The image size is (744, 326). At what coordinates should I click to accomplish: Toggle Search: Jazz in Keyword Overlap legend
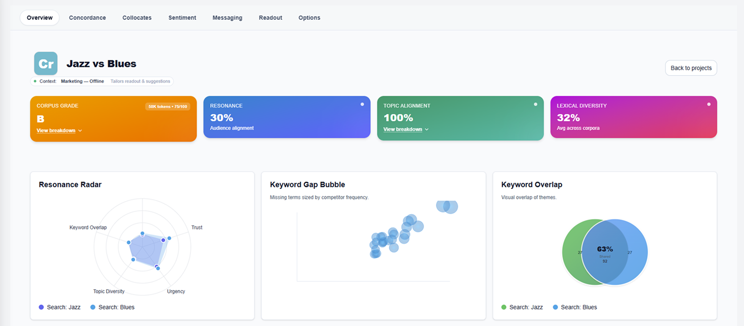pos(522,307)
